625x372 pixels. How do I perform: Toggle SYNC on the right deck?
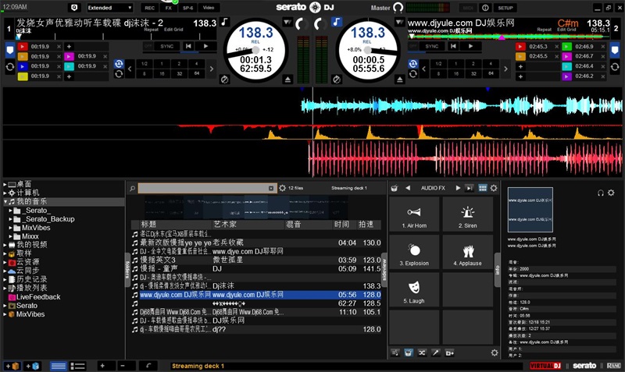(431, 47)
